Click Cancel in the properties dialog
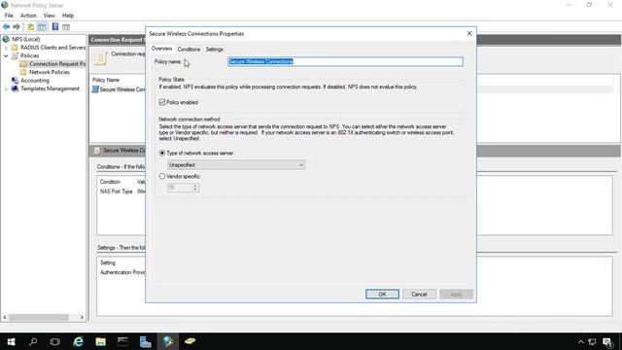622x350 pixels. click(x=419, y=294)
